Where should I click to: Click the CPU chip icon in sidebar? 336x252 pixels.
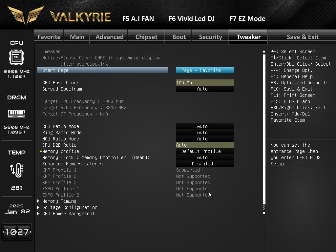pyautogui.click(x=16, y=57)
